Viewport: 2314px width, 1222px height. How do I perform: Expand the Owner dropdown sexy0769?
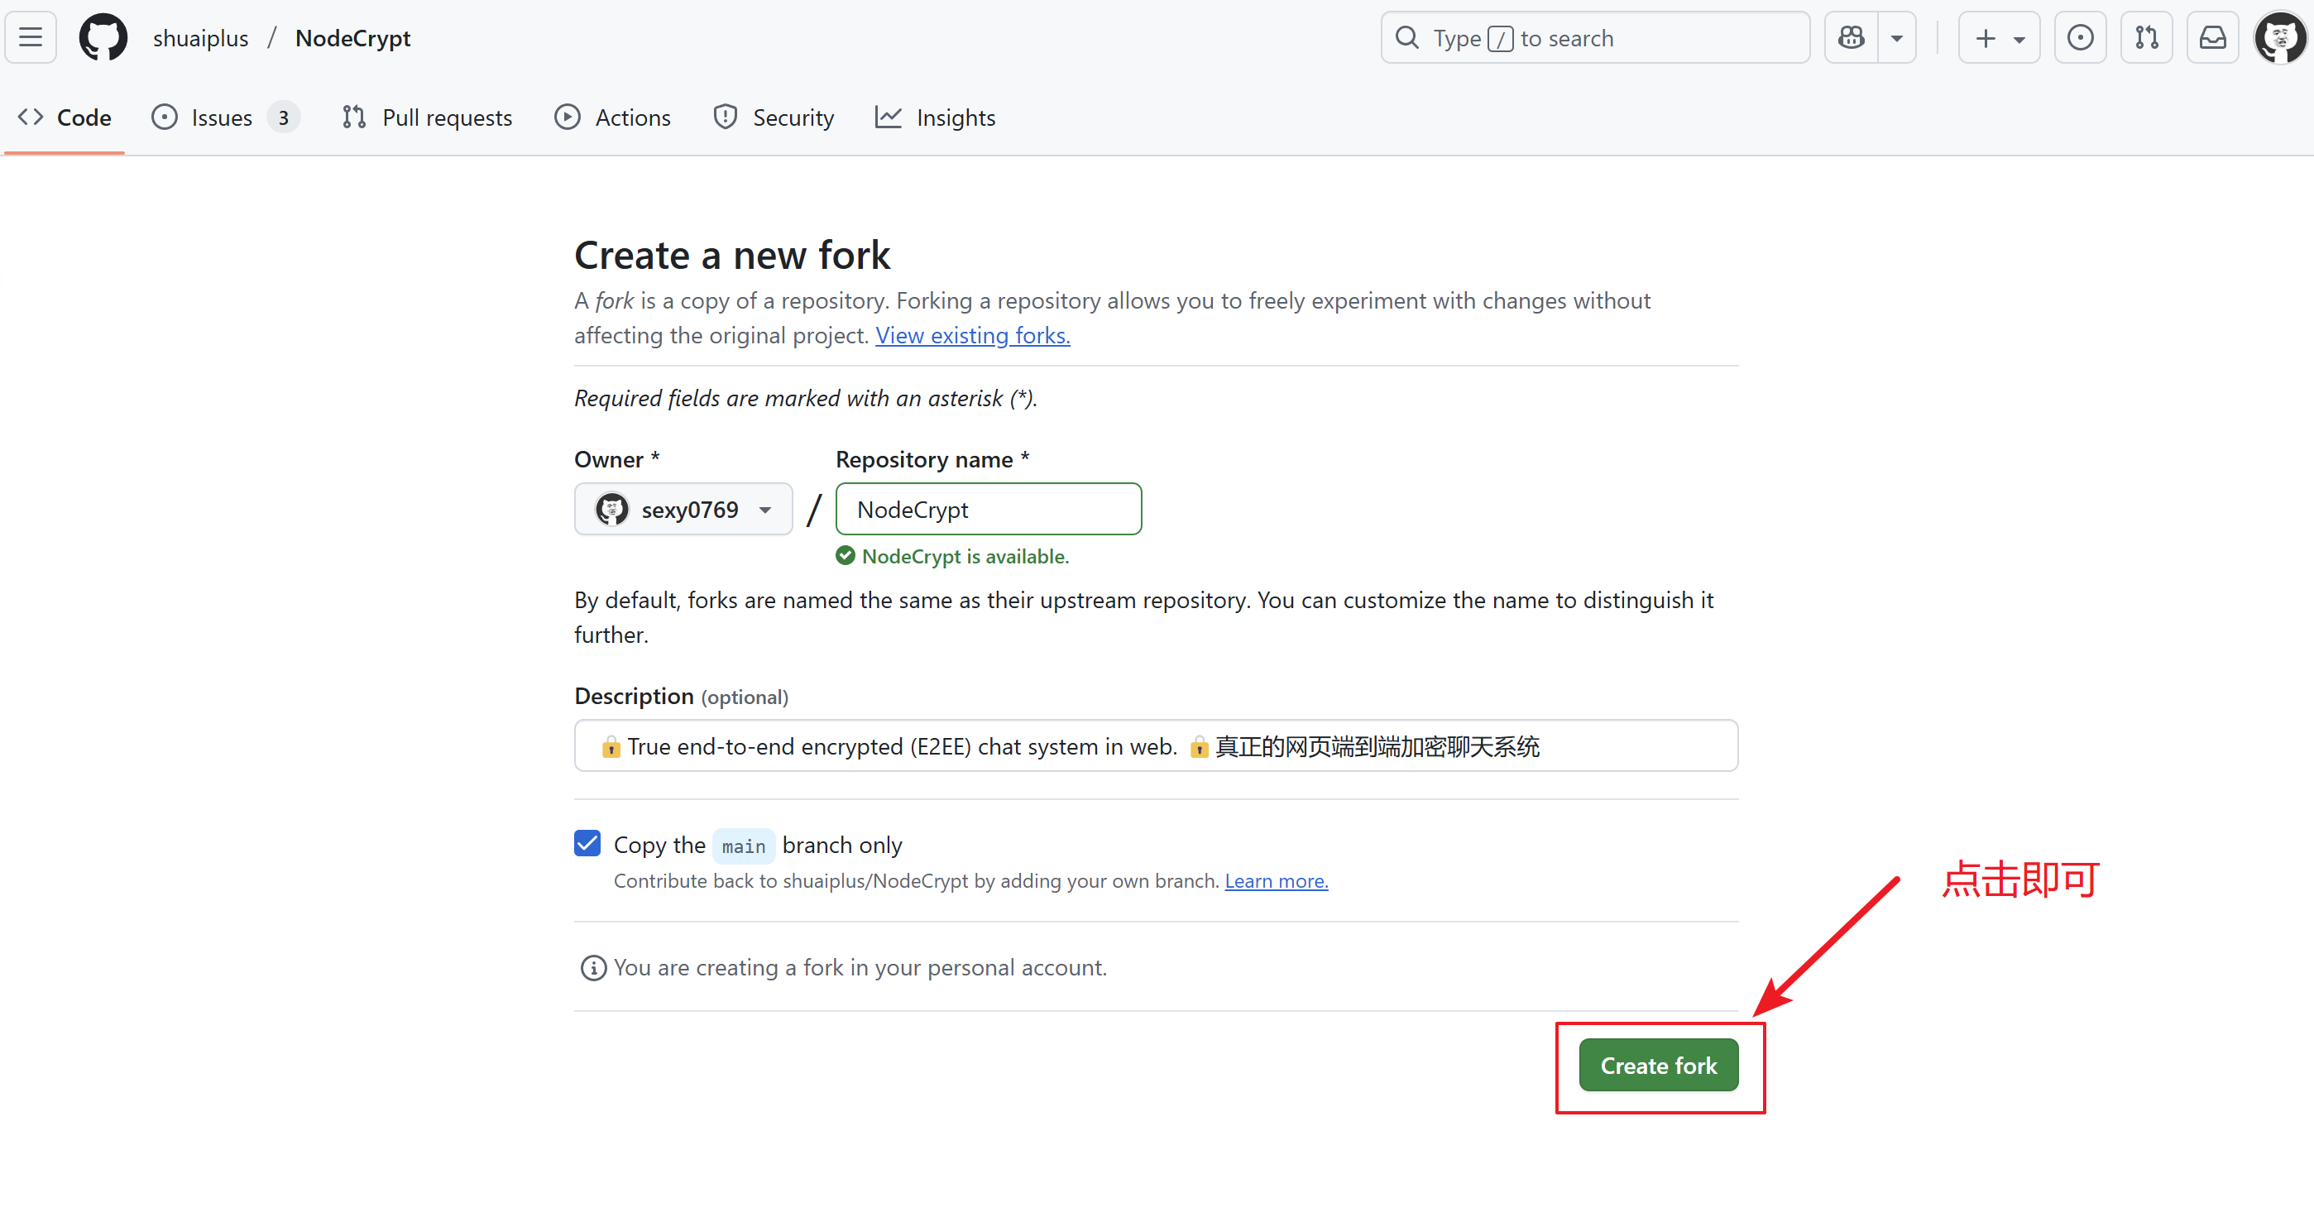point(683,510)
